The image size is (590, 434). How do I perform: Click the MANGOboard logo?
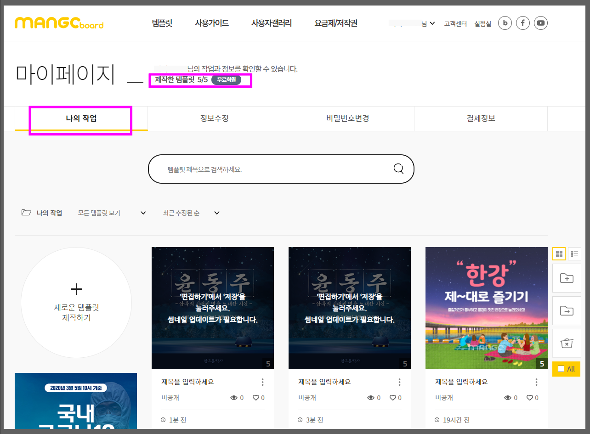click(x=59, y=23)
